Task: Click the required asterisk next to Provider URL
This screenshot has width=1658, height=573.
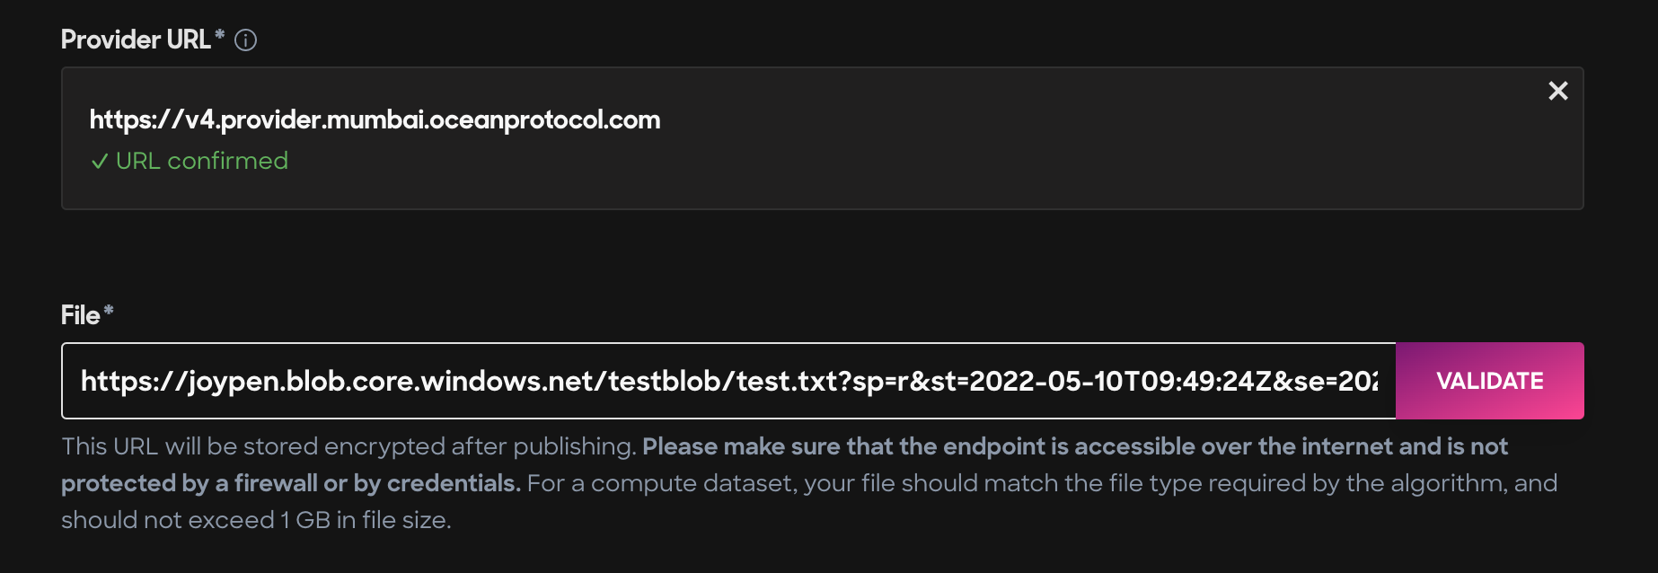Action: tap(219, 35)
